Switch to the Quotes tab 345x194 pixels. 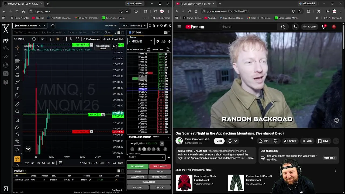[82, 32]
